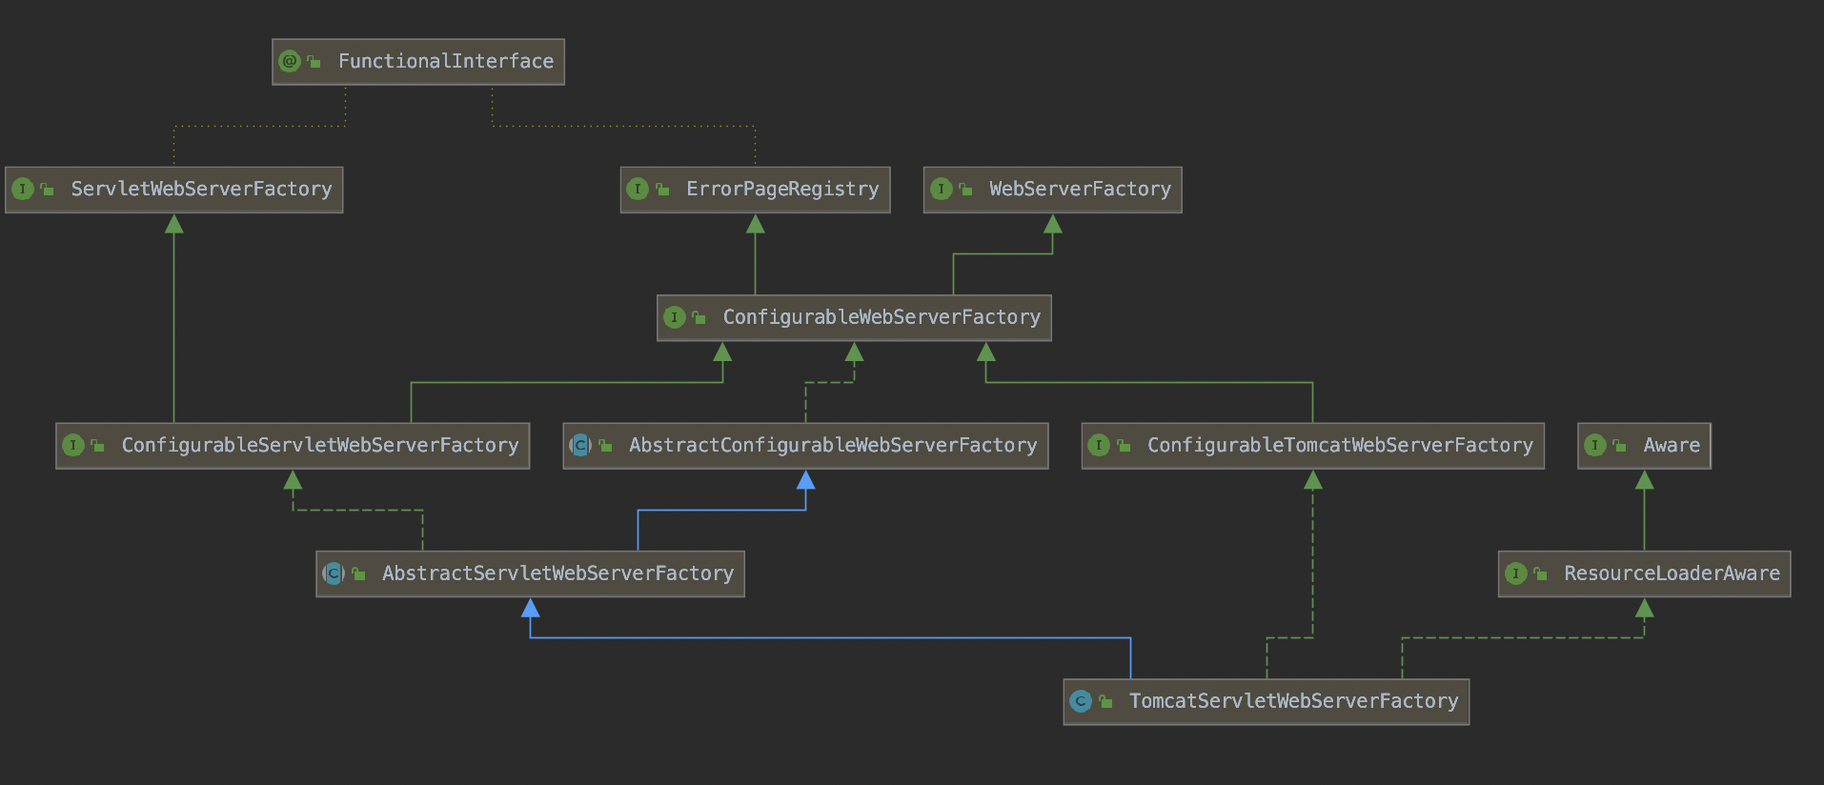The width and height of the screenshot is (1824, 785).
Task: Select the FunctionalInterface node text
Action: pos(445,62)
